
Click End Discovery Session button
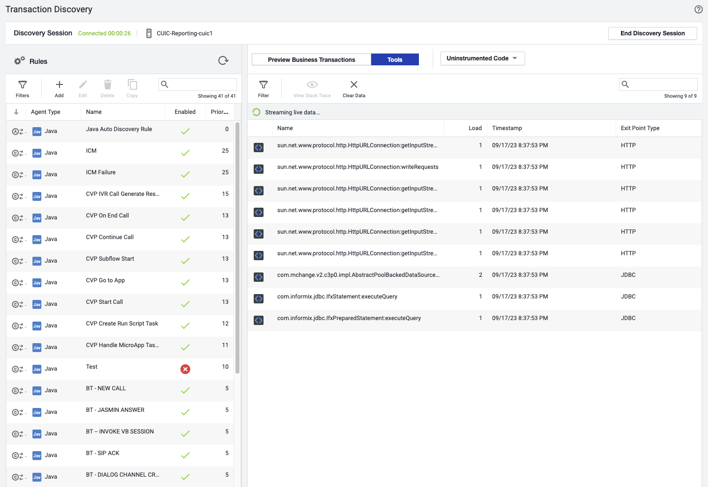point(652,33)
